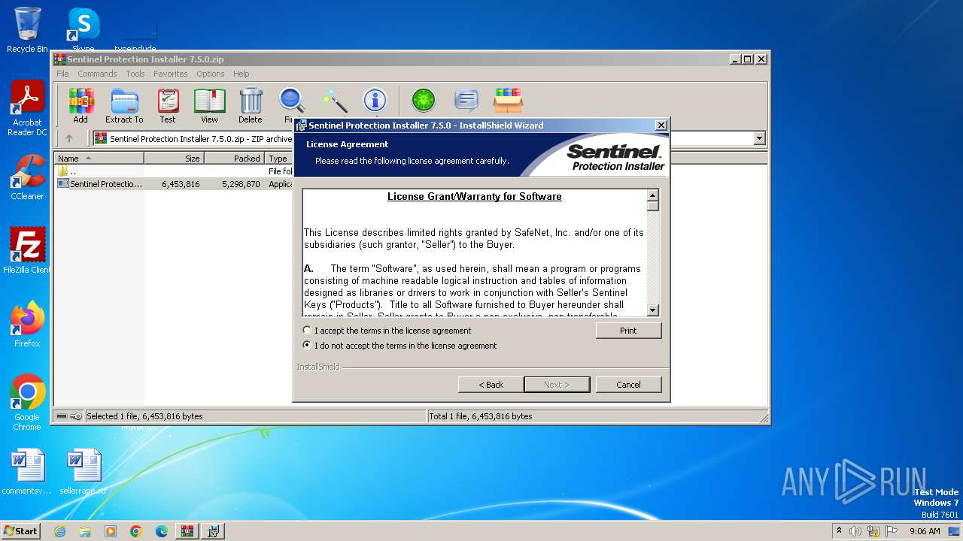963x541 pixels.
Task: Open the Tools menu
Action: tap(135, 74)
